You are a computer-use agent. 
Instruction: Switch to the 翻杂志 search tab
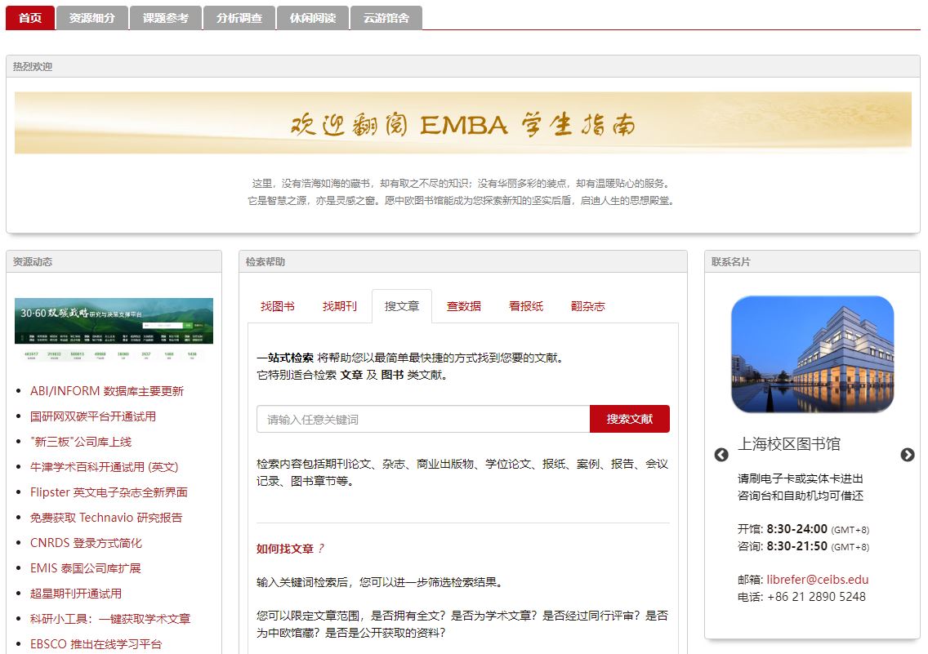pyautogui.click(x=587, y=306)
